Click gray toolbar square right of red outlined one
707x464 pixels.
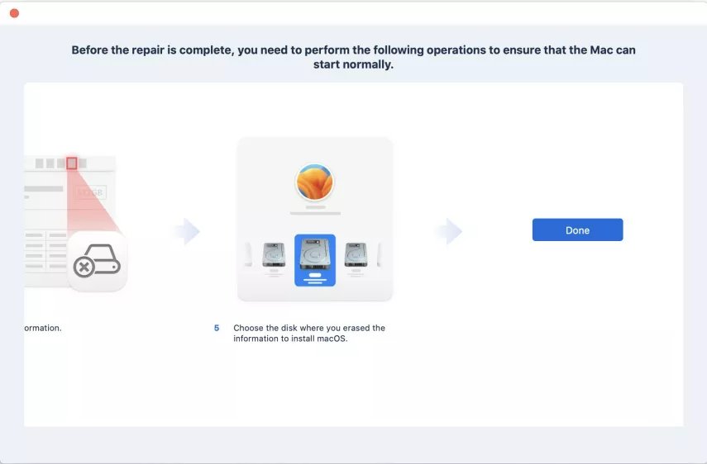(x=83, y=163)
